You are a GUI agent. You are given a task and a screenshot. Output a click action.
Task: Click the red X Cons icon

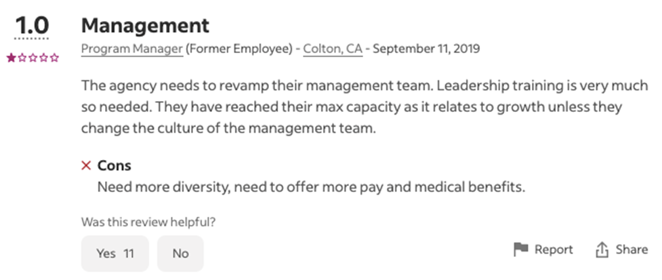click(86, 165)
